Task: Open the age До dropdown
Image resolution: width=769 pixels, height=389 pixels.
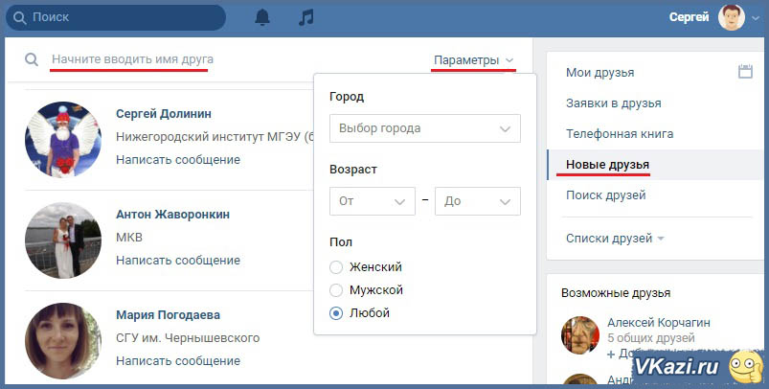Action: (x=477, y=202)
